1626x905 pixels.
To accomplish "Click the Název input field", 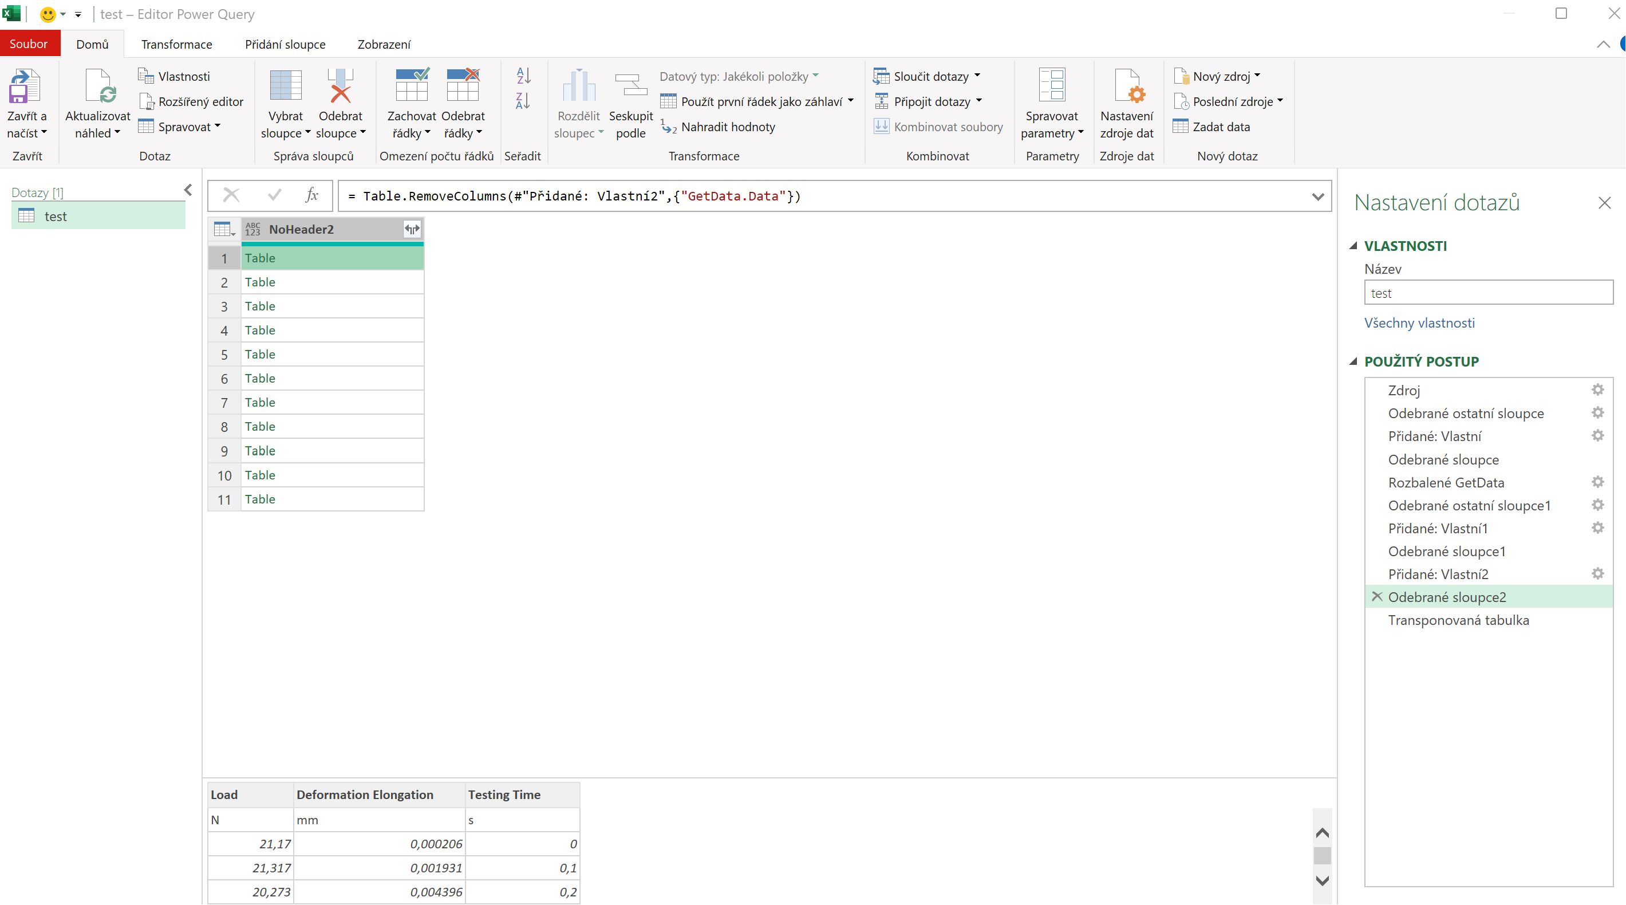I will (1487, 293).
